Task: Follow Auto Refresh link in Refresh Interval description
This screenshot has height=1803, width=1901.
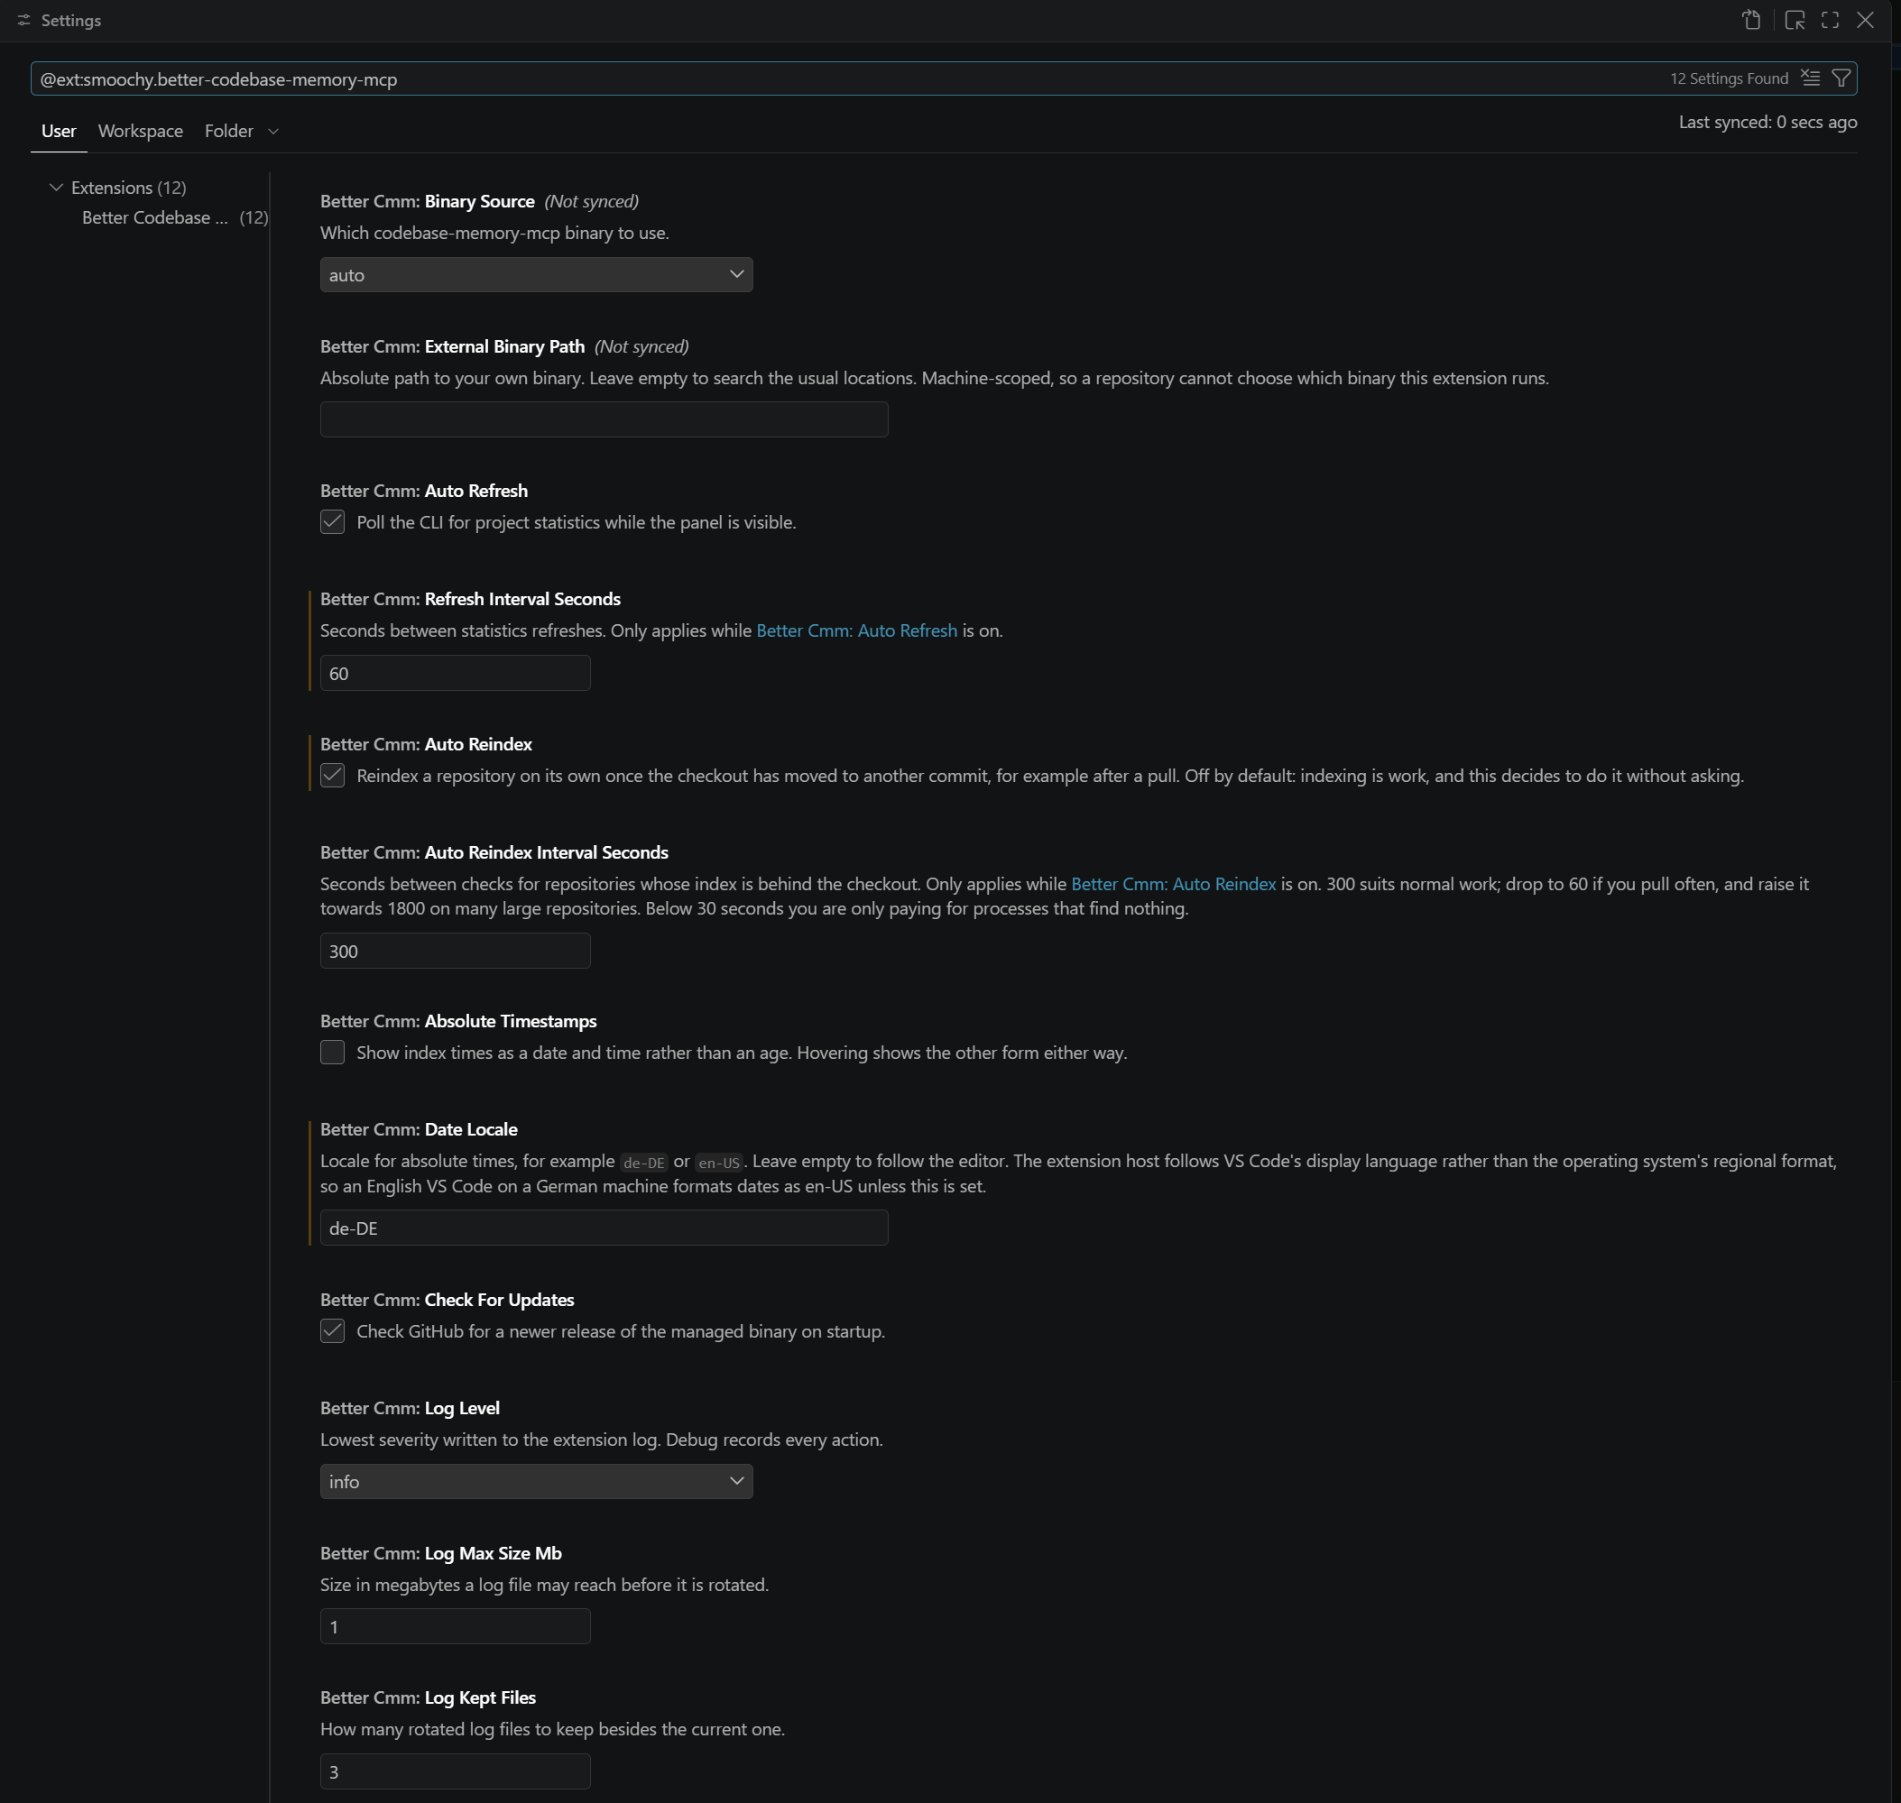Action: point(857,630)
